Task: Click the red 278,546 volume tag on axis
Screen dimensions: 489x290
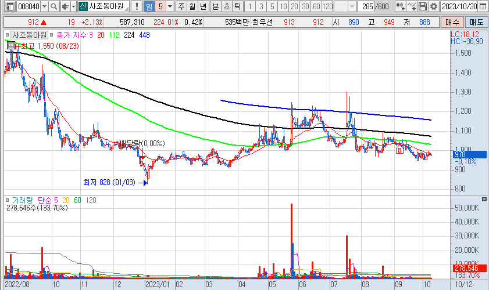Action: coord(469,268)
